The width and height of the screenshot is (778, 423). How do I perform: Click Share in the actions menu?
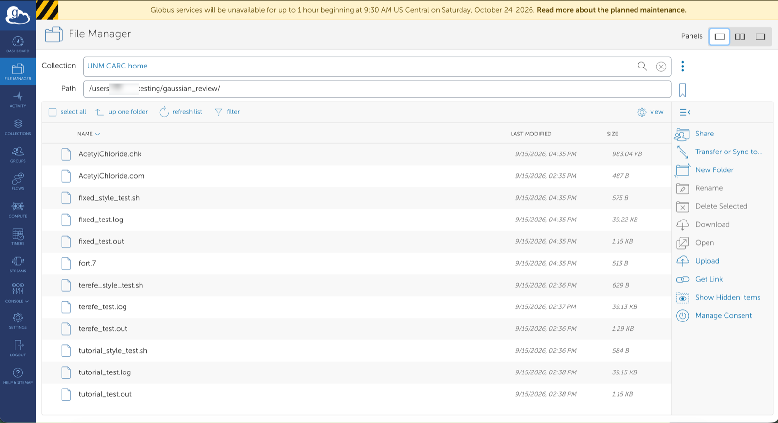(x=695, y=134)
